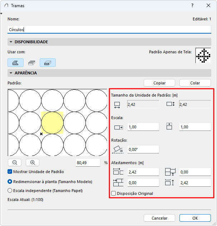Click the small arrow at dialog top-left
The width and height of the screenshot is (217, 226).
[x=1, y=14]
